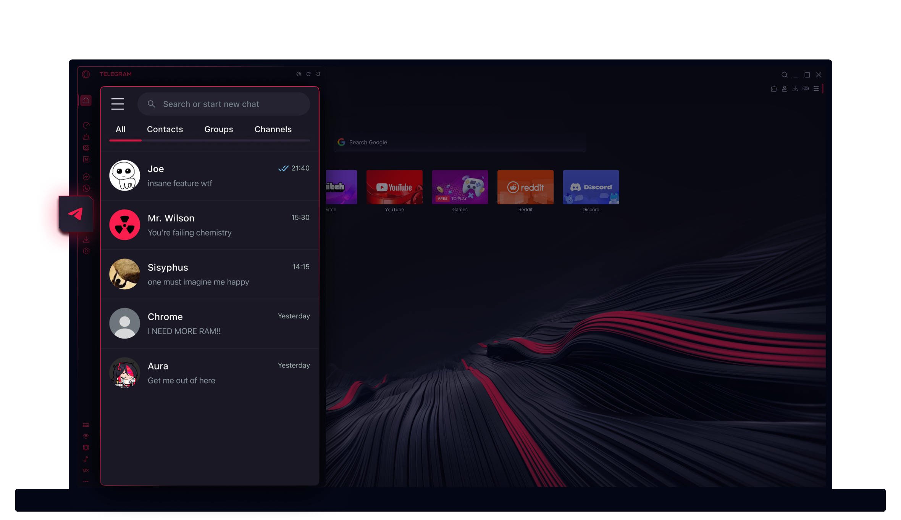
Task: Open GX Corner from the left sidebar
Action: (86, 470)
